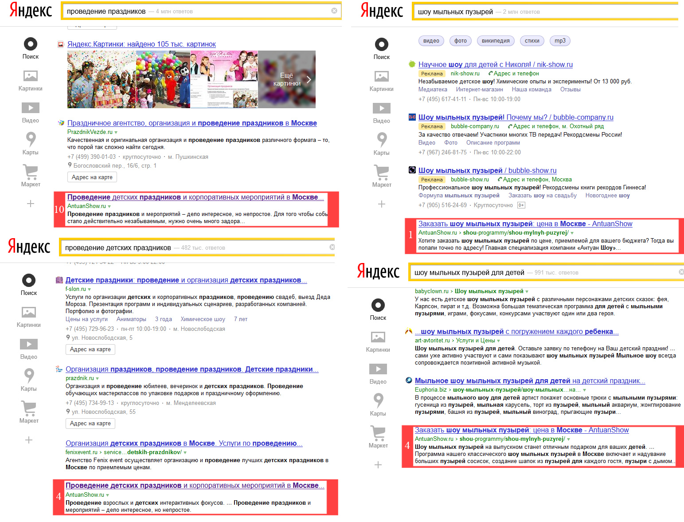This screenshot has width=684, height=522.
Task: Expand the arrow next to PrazdnikVezde.ru
Action: point(116,132)
